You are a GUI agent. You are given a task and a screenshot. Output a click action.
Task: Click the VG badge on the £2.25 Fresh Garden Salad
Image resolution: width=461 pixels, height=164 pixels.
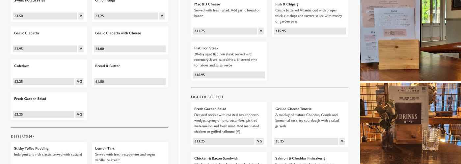tap(79, 114)
